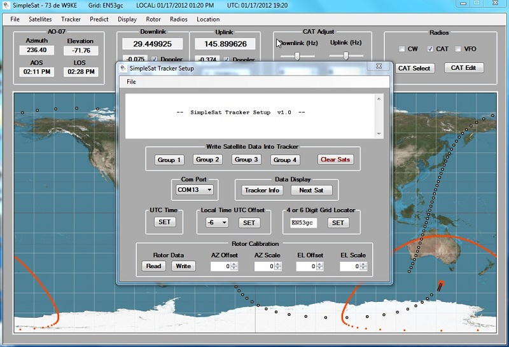
Task: Open the Radios menu
Action: tap(179, 19)
